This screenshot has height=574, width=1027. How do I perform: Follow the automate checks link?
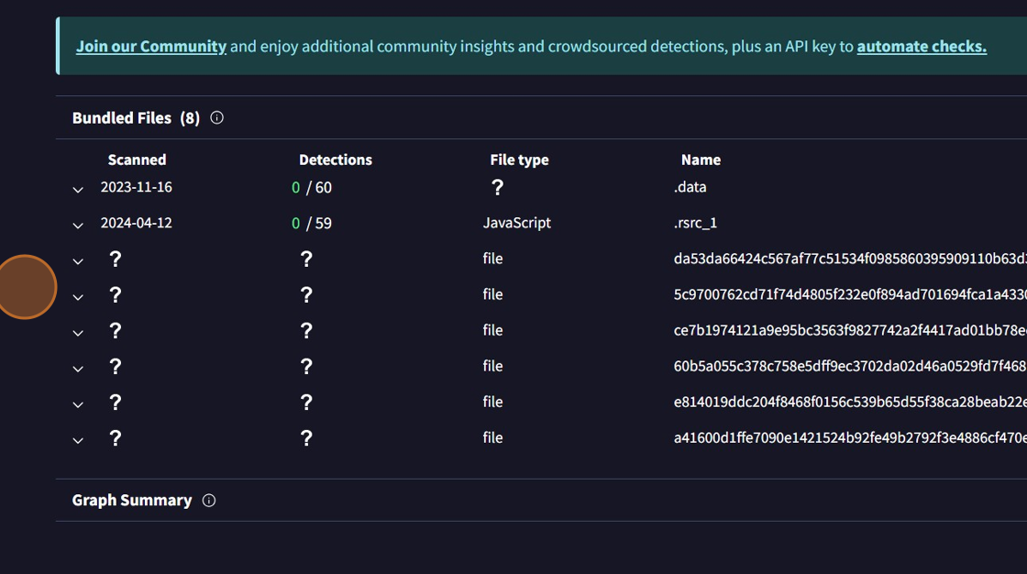point(922,46)
